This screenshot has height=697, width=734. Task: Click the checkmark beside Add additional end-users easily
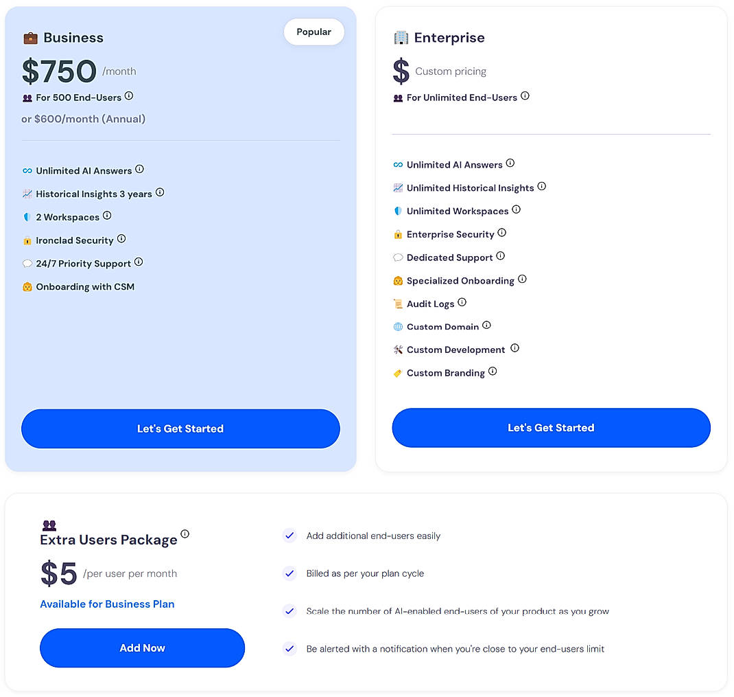289,536
